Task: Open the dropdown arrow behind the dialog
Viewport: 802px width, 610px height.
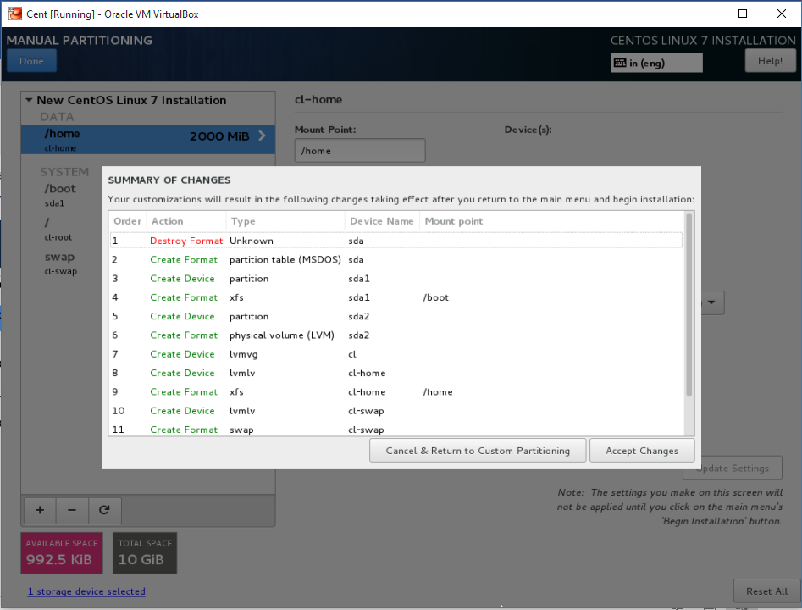Action: 711,302
